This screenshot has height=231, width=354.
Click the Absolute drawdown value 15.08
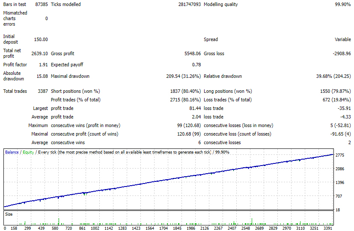pos(42,76)
